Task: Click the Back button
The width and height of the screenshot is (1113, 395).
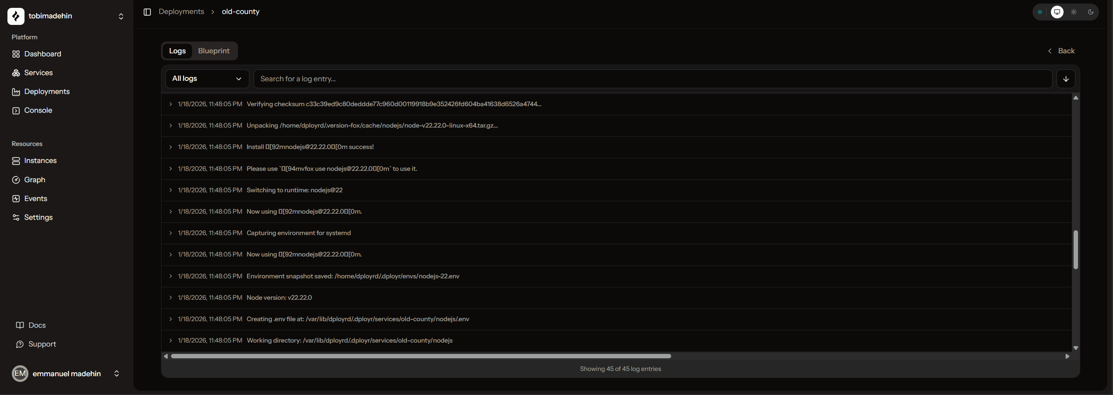Action: [x=1061, y=51]
